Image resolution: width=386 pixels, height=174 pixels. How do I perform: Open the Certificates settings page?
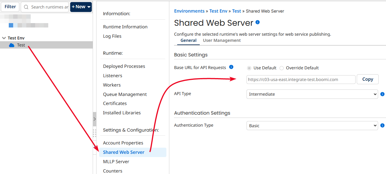coord(115,103)
